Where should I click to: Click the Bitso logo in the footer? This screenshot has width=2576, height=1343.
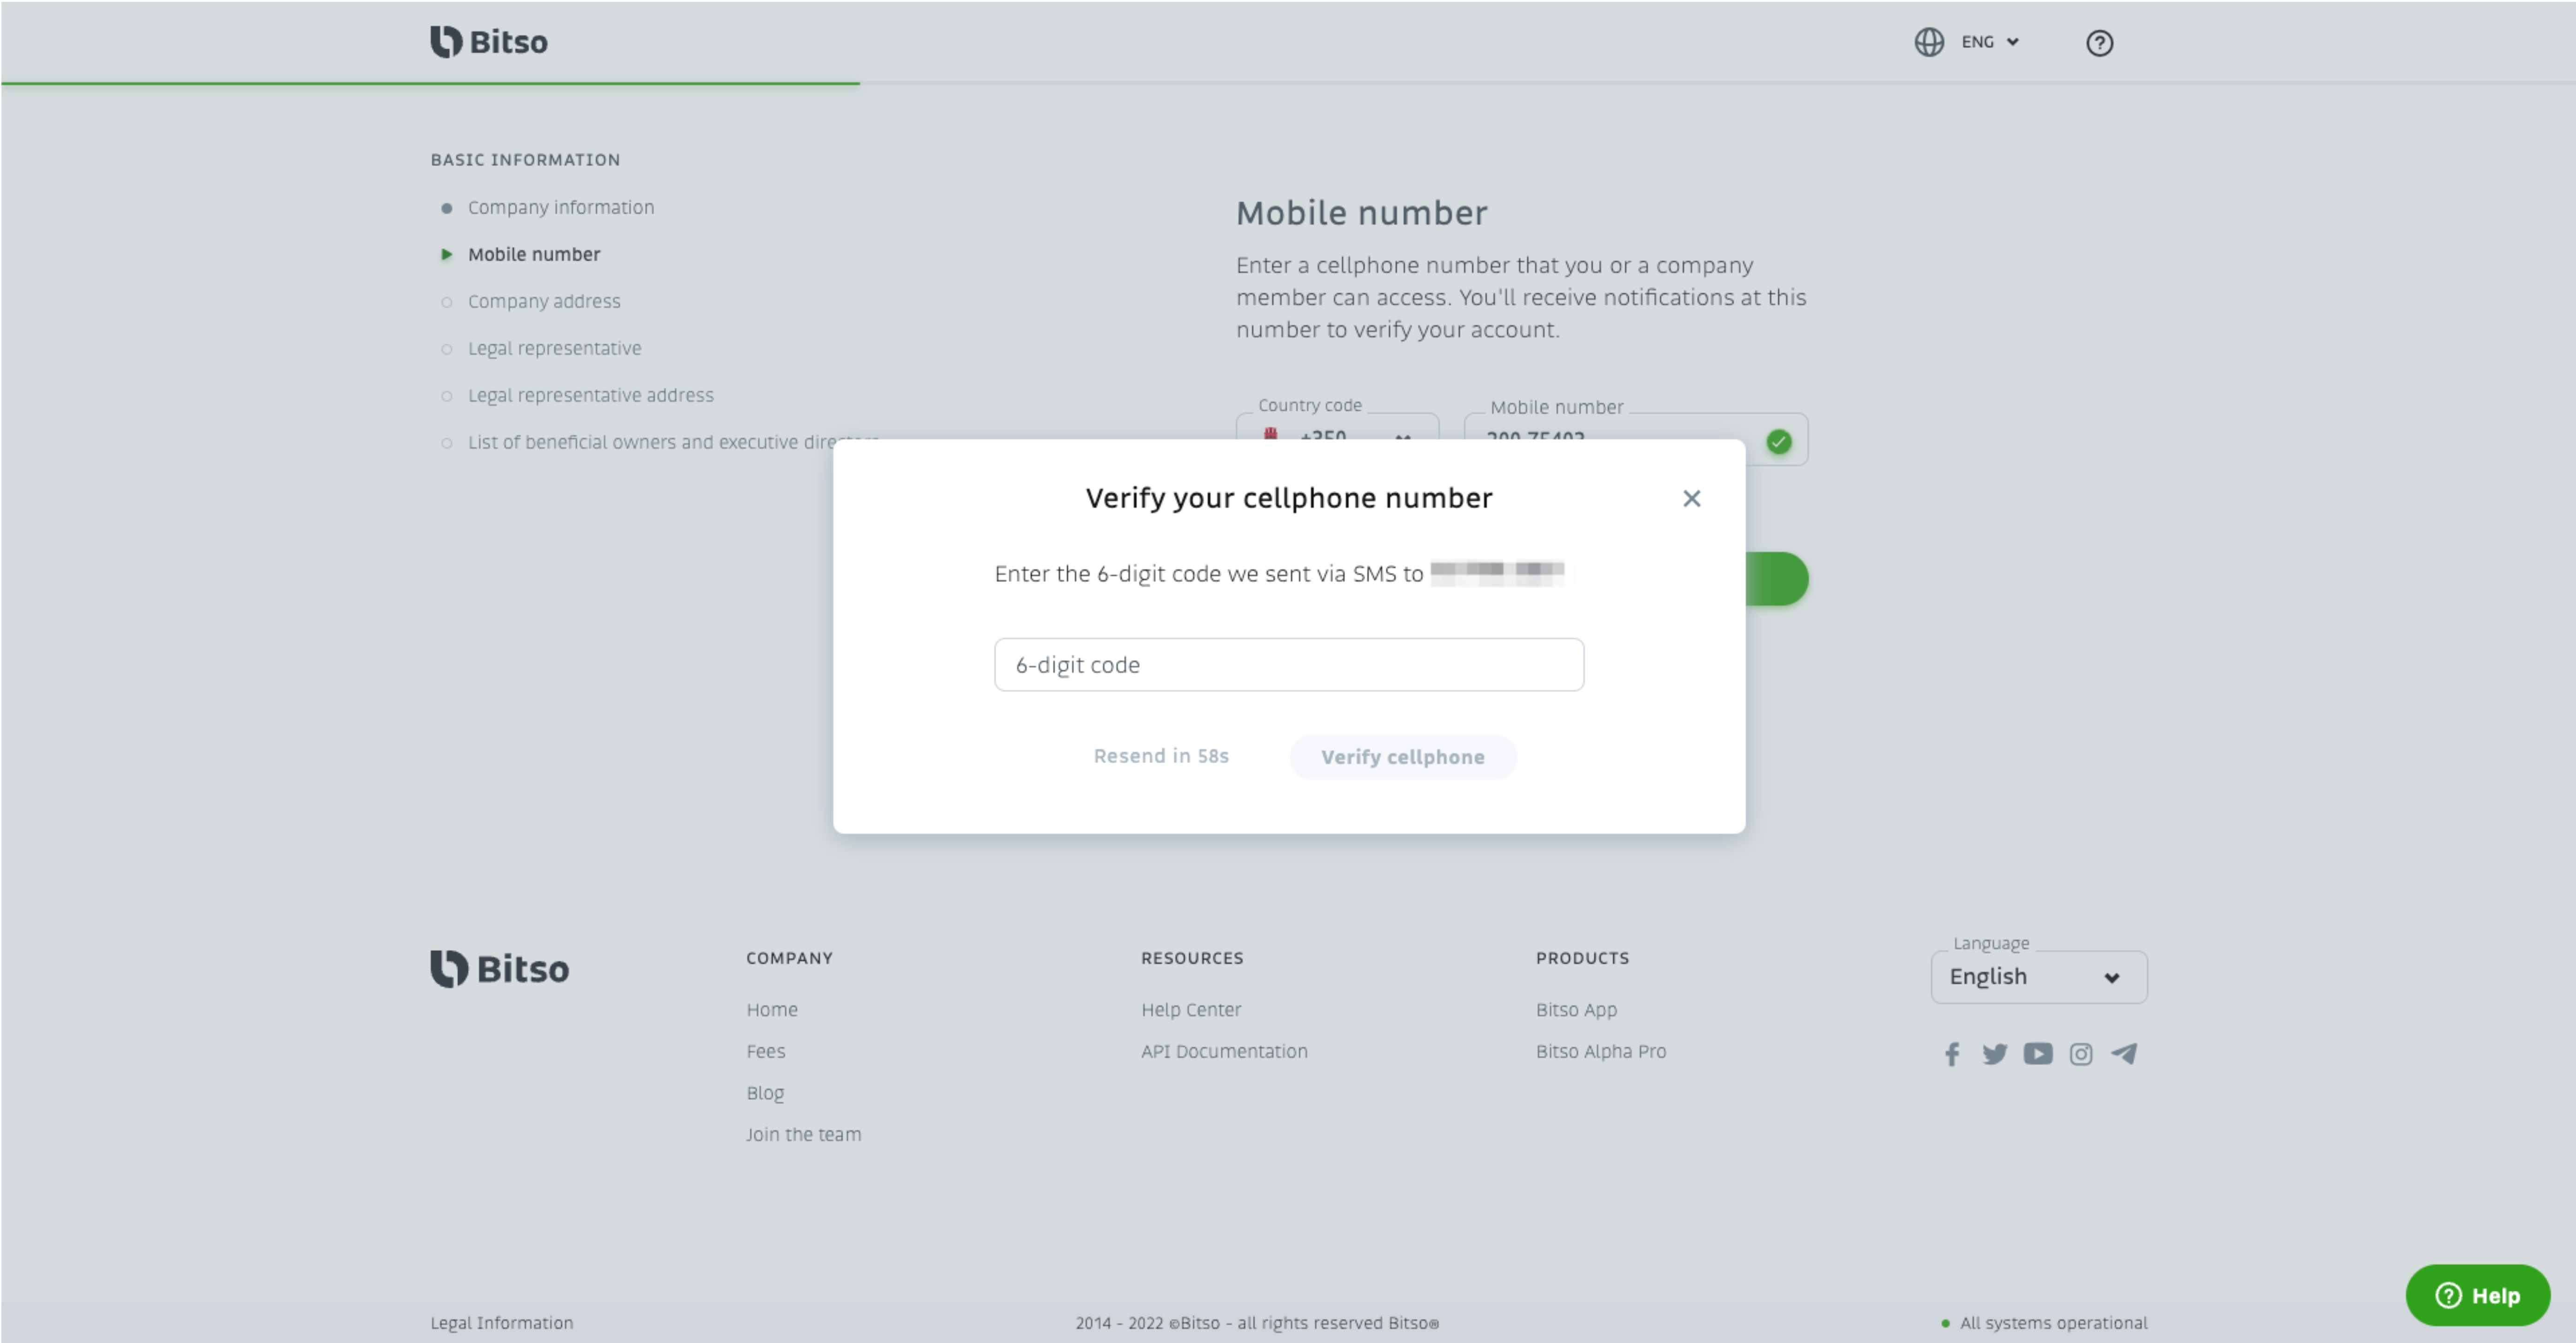pyautogui.click(x=500, y=969)
